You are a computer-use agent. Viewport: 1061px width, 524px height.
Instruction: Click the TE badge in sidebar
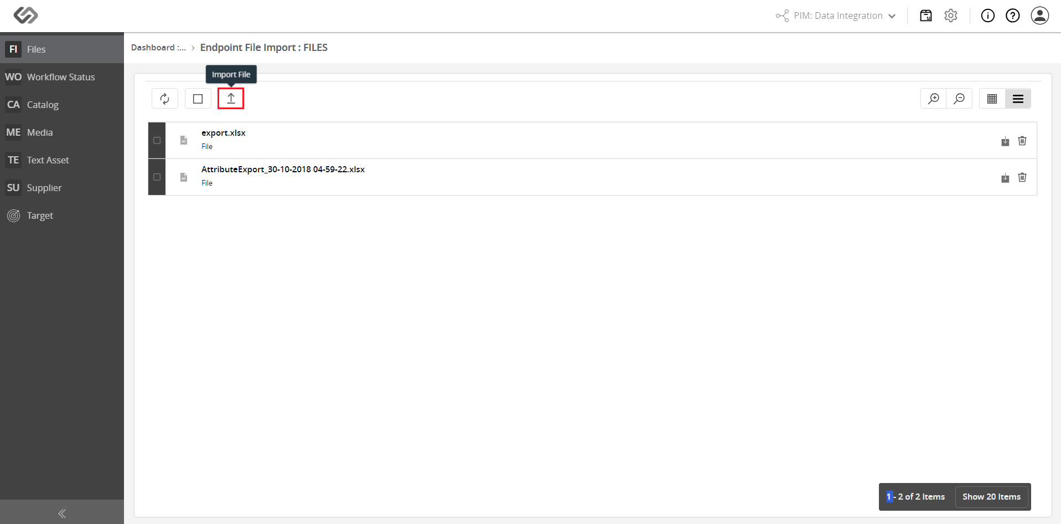[13, 160]
